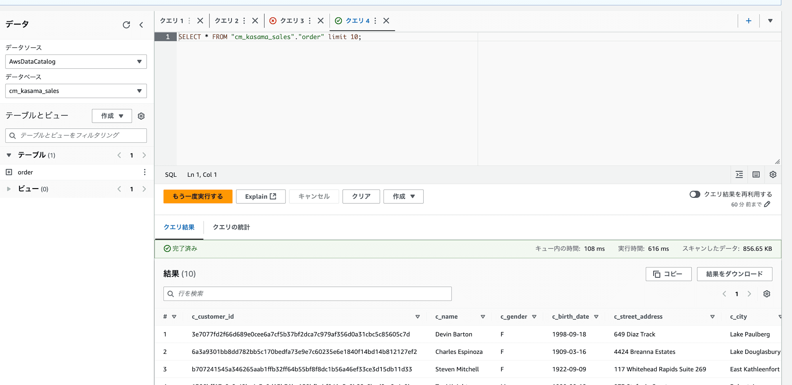Open the order table options menu
The height and width of the screenshot is (385, 792).
pos(145,172)
